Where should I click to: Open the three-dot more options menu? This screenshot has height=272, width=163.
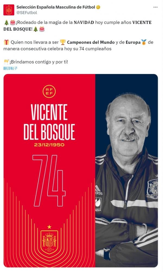pos(155,7)
